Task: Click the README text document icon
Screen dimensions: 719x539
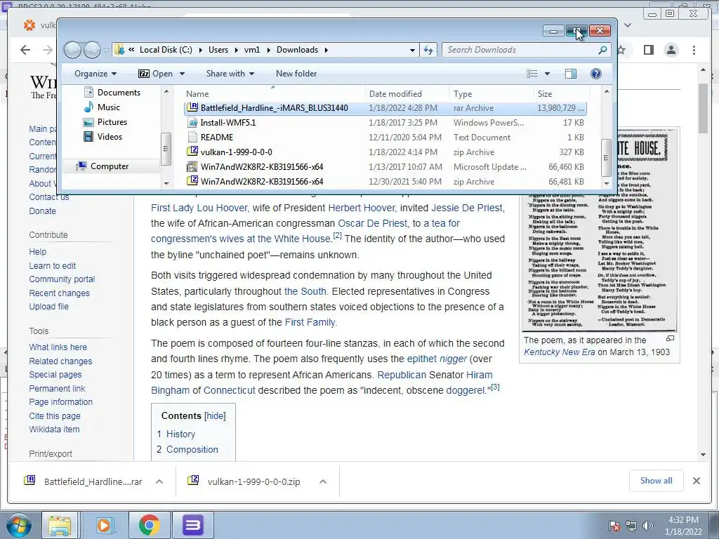Action: (192, 137)
